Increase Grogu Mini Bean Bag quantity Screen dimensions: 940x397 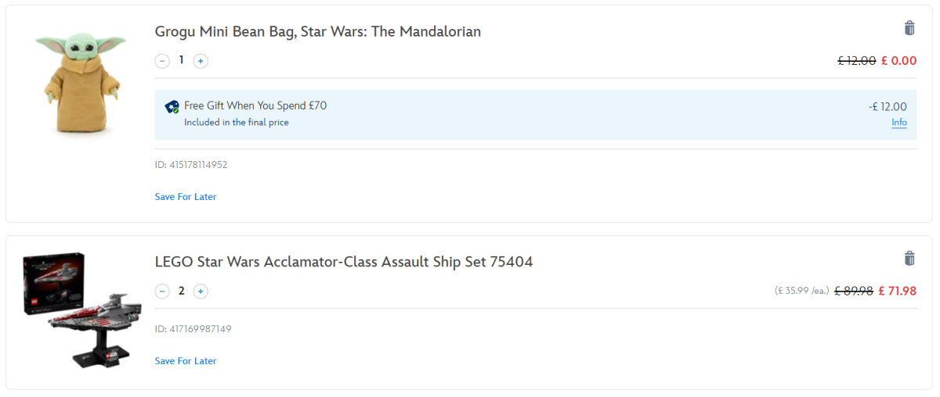point(201,61)
